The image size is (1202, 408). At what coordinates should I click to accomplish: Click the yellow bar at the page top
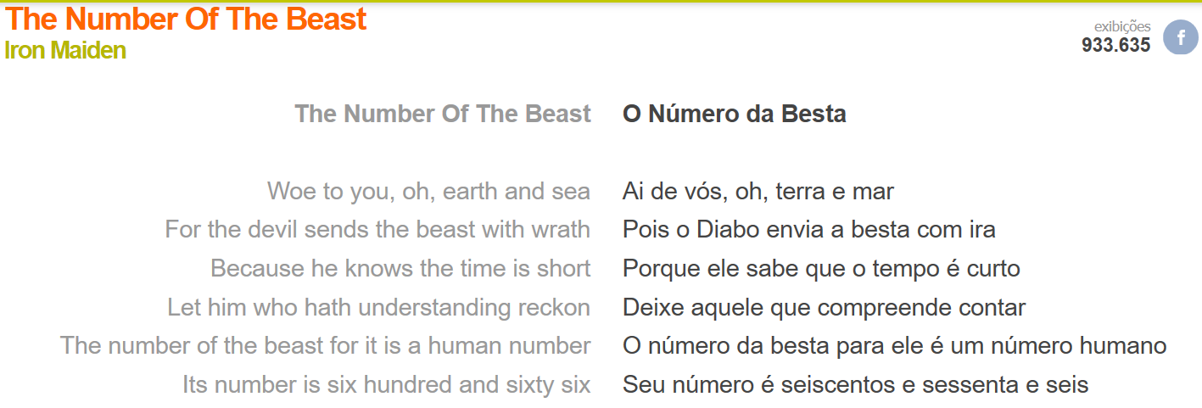[601, 2]
